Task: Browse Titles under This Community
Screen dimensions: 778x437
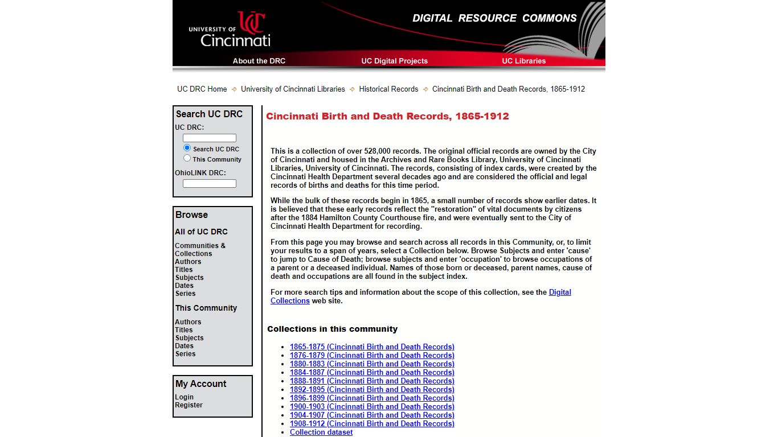Action: click(184, 330)
